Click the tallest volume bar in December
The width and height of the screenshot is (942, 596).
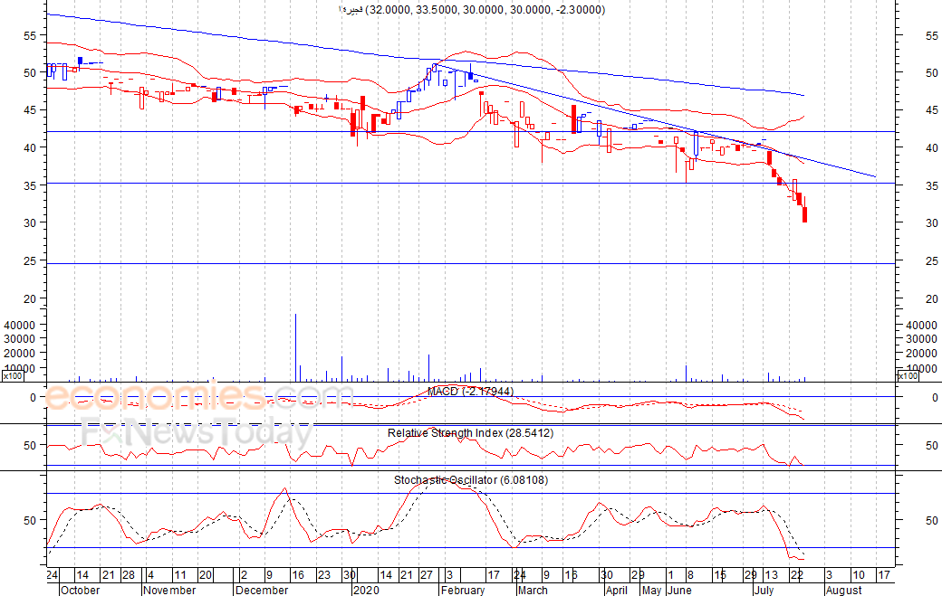(295, 348)
